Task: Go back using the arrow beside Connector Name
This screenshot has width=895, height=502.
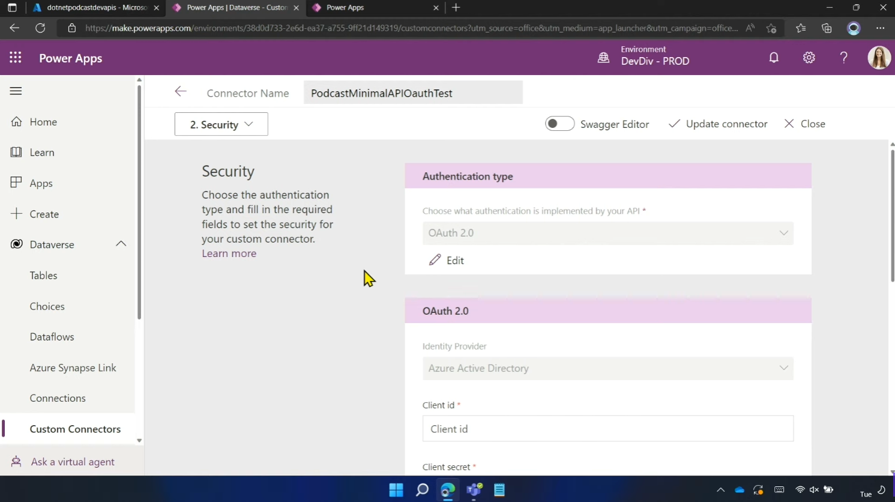Action: (181, 91)
